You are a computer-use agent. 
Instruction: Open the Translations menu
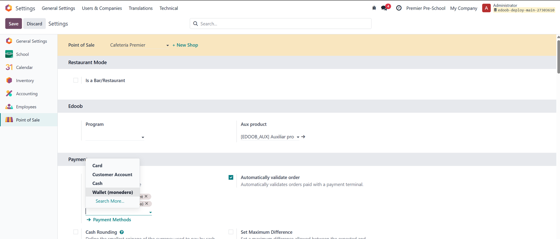pyautogui.click(x=141, y=8)
